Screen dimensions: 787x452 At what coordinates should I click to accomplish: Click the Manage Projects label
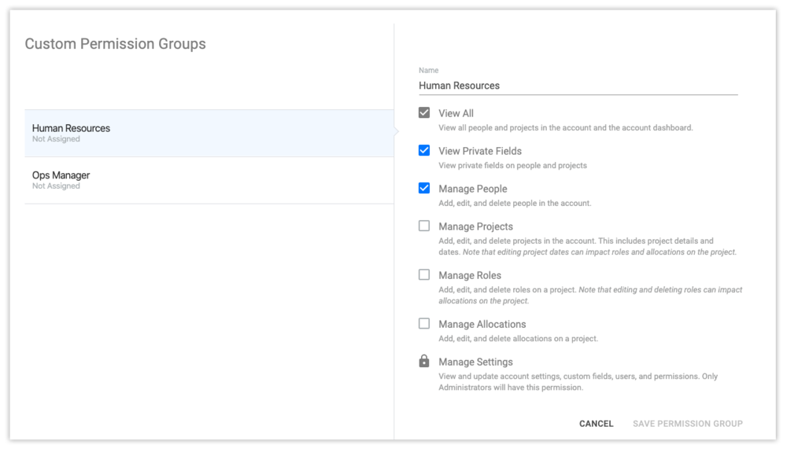[x=476, y=227]
